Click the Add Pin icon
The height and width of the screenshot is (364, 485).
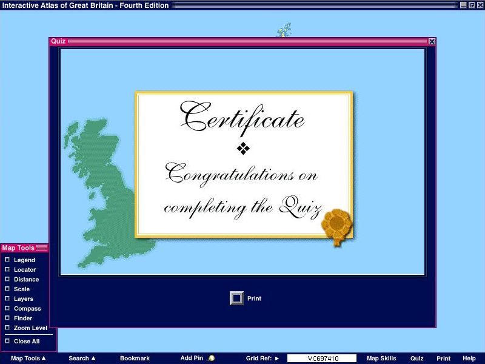(x=211, y=358)
